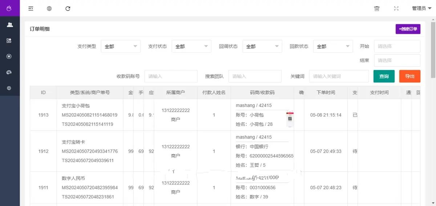Click the 付款人姓名 column header
The height and width of the screenshot is (206, 436).
tap(214, 92)
